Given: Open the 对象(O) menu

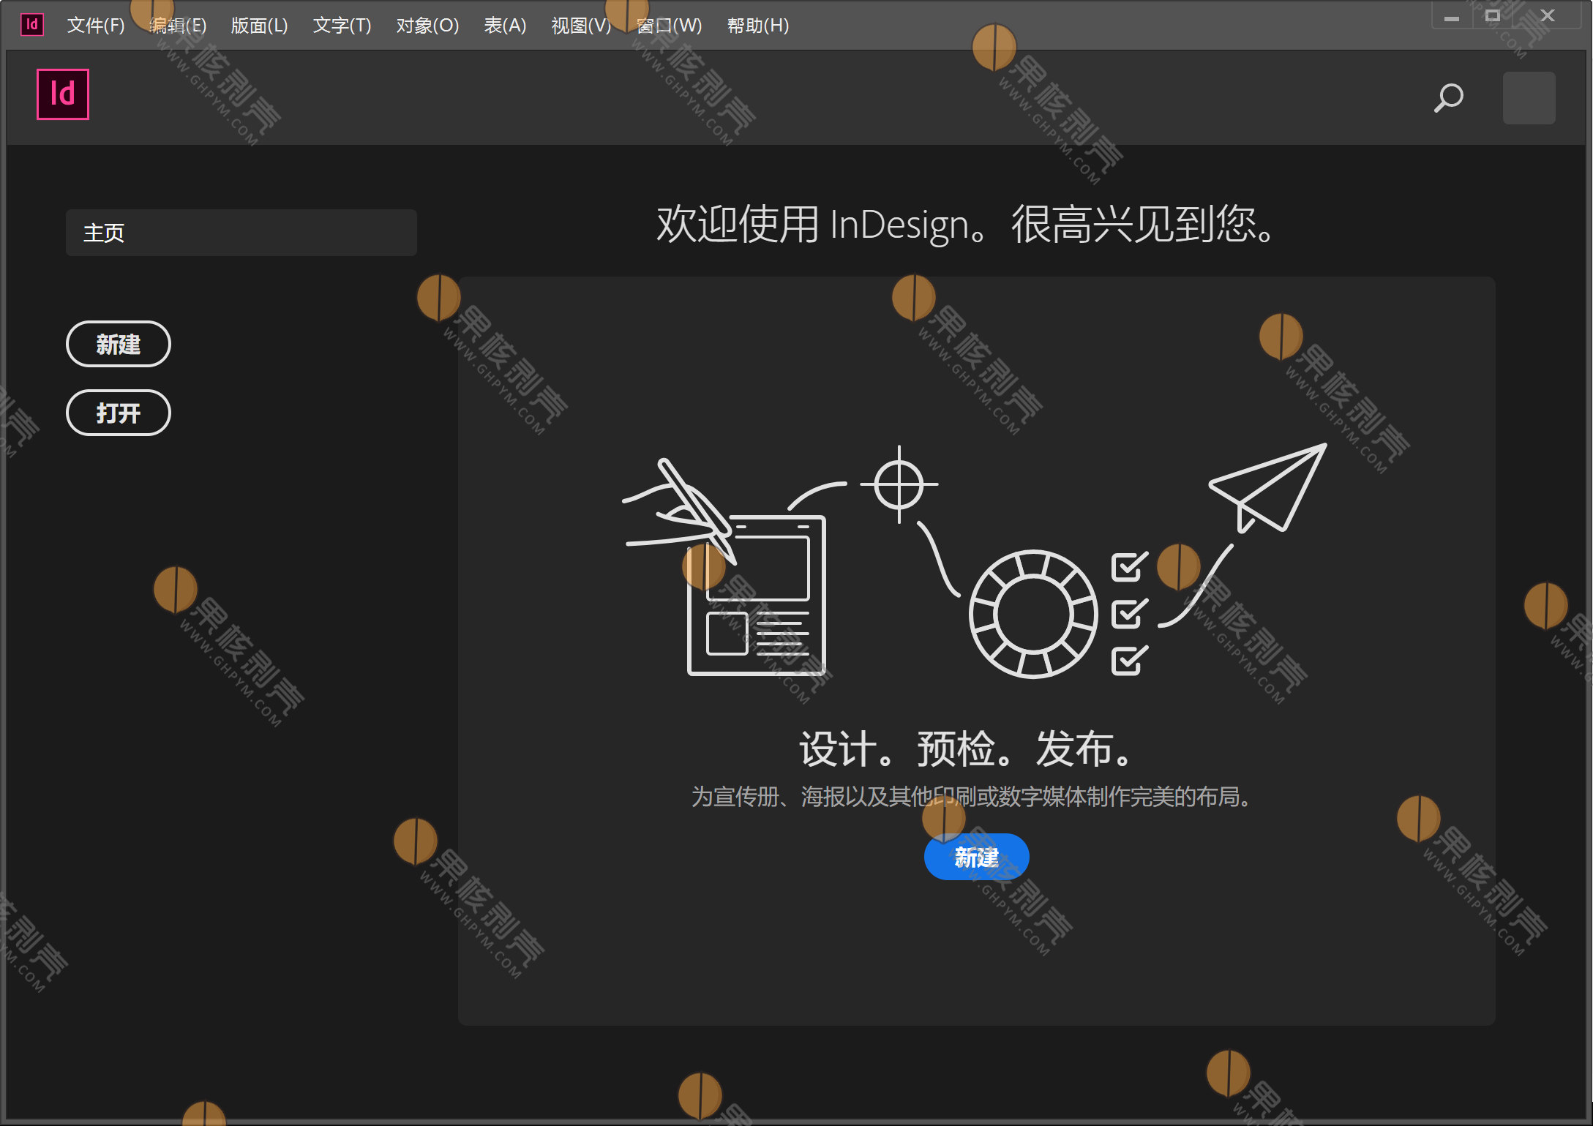Looking at the screenshot, I should click(427, 26).
